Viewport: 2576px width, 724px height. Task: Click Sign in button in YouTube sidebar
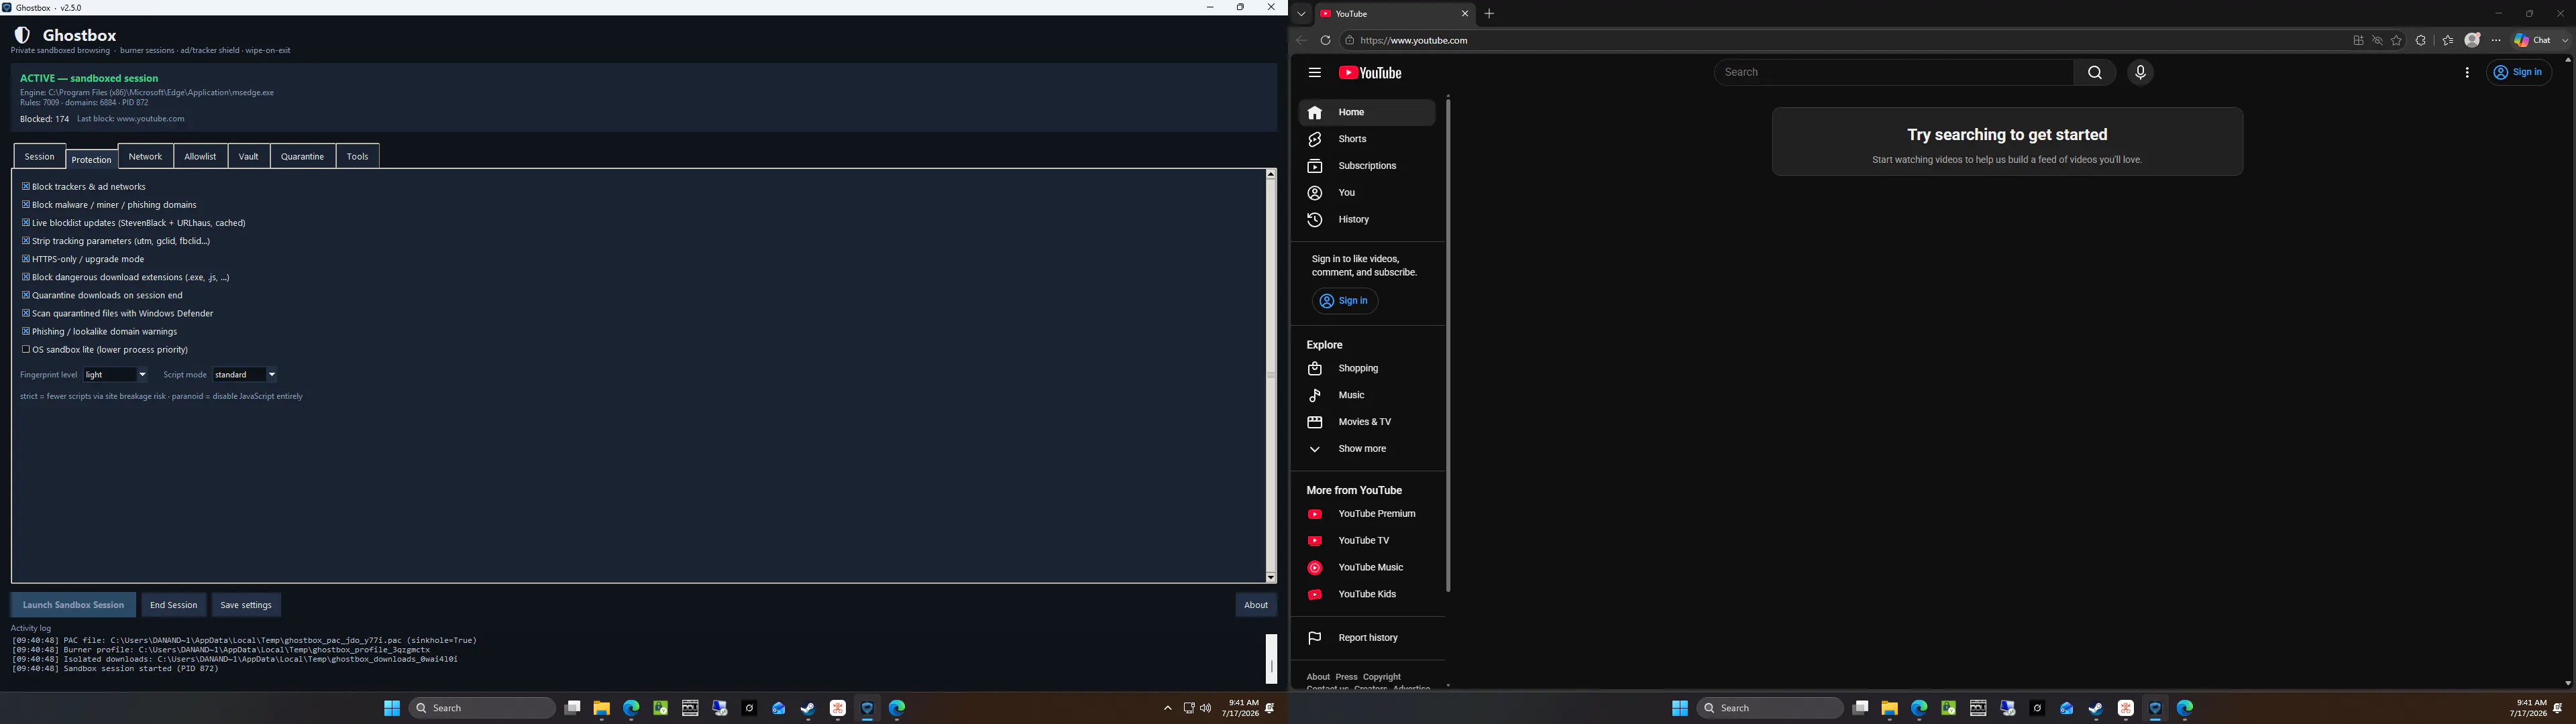point(1345,301)
